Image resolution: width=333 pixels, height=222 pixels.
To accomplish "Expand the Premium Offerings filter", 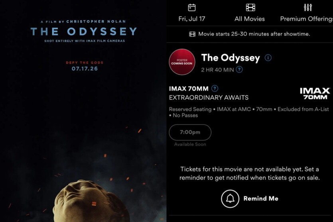I will (x=306, y=19).
